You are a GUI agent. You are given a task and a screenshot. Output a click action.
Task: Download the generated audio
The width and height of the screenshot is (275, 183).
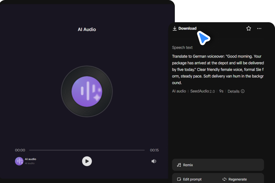click(185, 28)
